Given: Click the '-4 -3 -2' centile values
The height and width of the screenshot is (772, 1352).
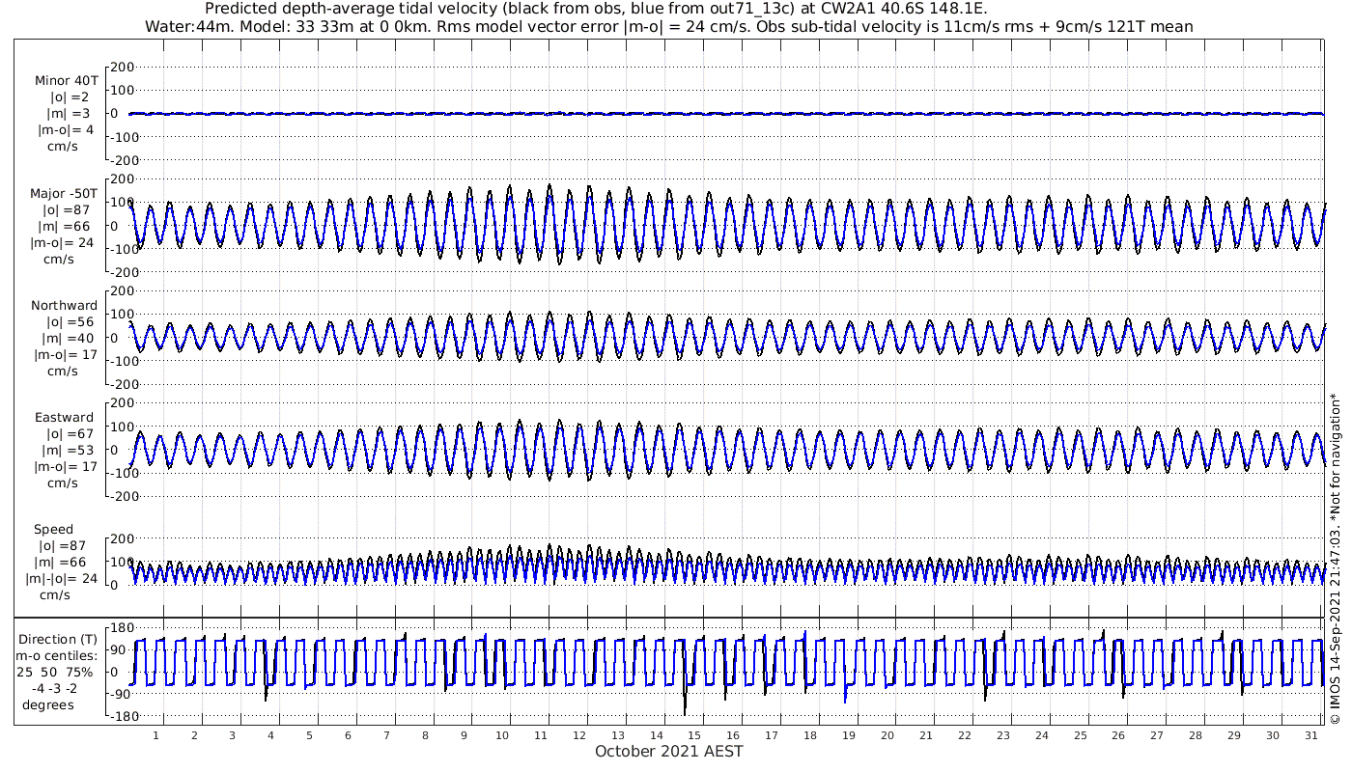Looking at the screenshot, I should 54,688.
